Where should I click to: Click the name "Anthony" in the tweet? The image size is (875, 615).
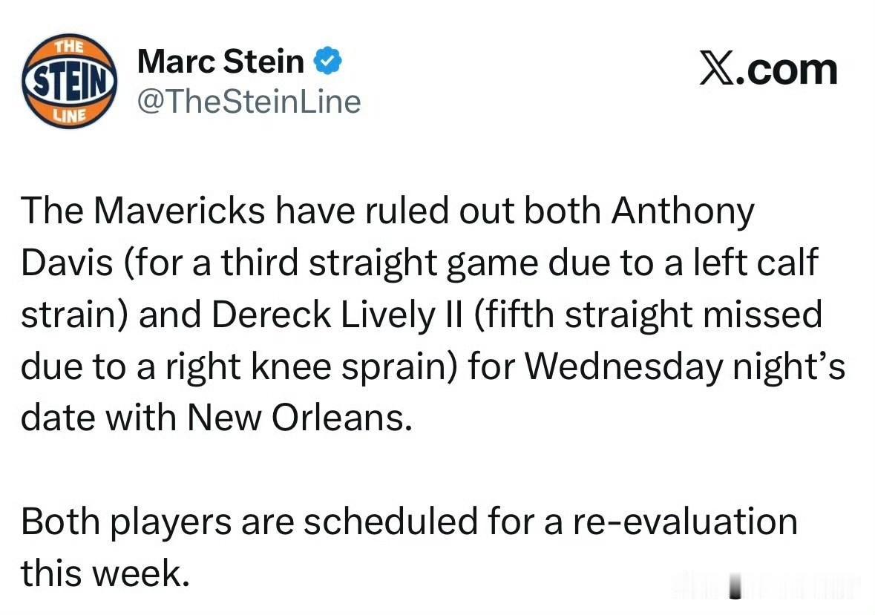(x=682, y=212)
